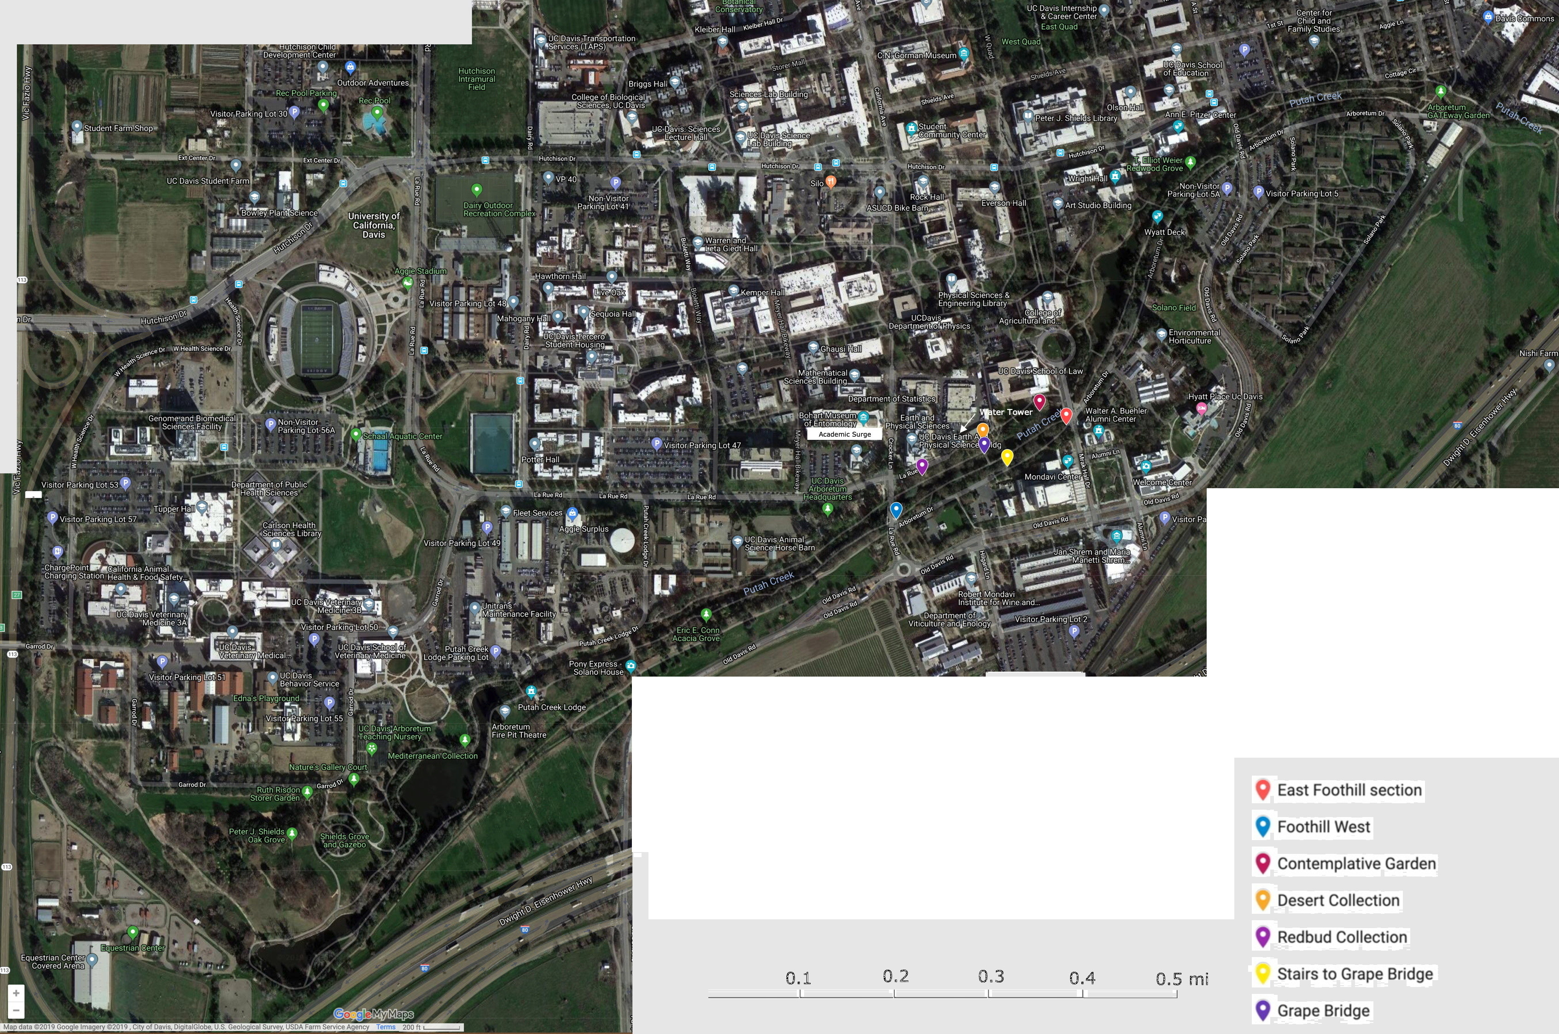Screen dimensions: 1559x1034
Task: Open the Visitor Parking Lot 5 parking icon
Action: [1258, 192]
